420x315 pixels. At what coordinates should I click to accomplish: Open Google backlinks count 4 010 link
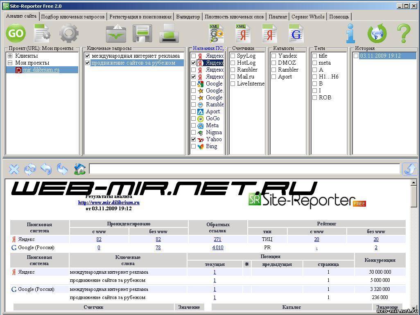(218, 248)
